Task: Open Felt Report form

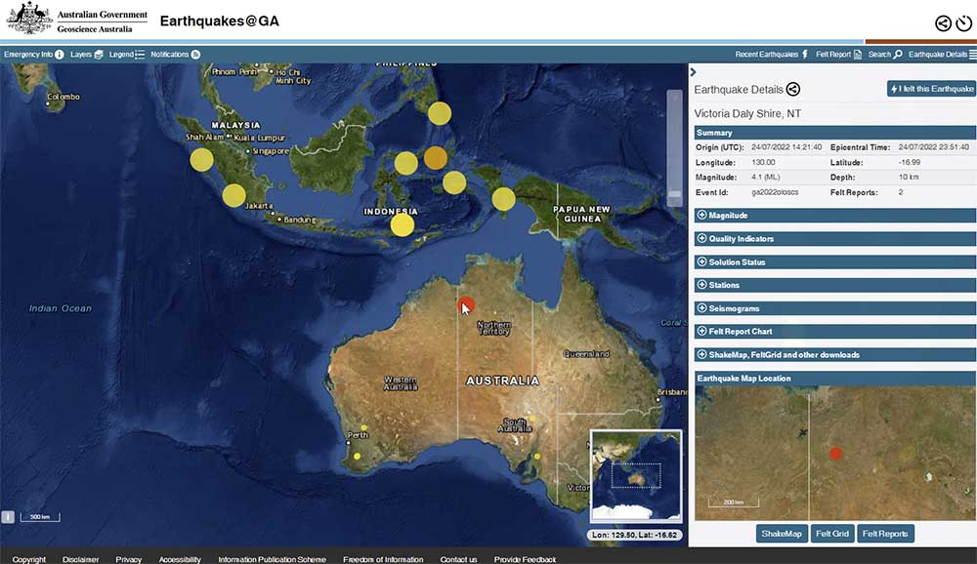Action: point(838,55)
